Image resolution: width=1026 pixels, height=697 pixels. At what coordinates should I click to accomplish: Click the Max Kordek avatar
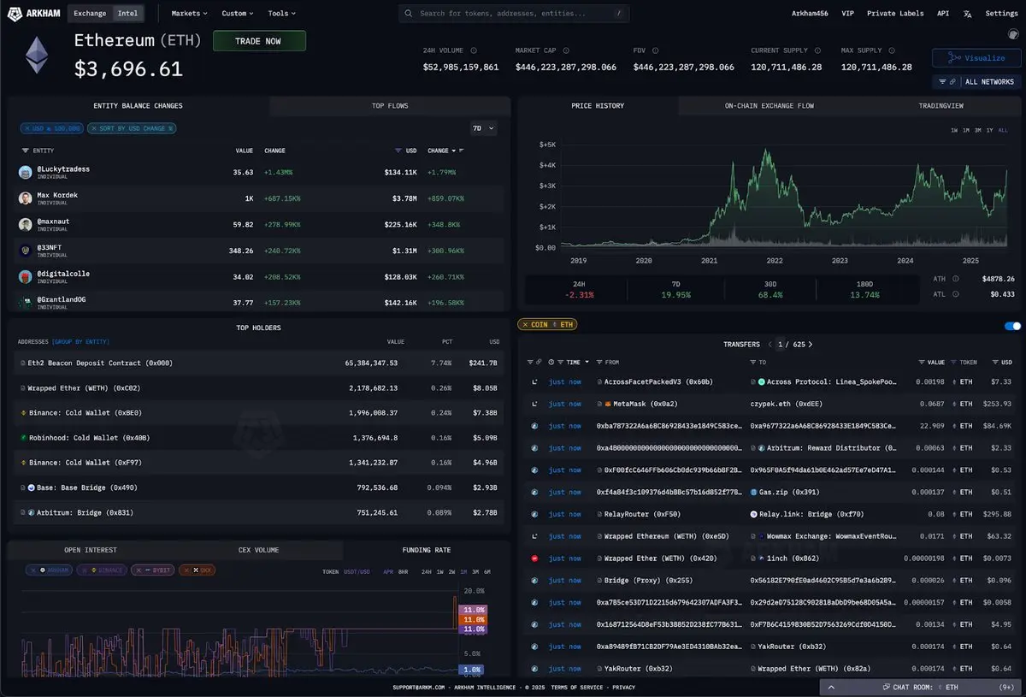26,198
